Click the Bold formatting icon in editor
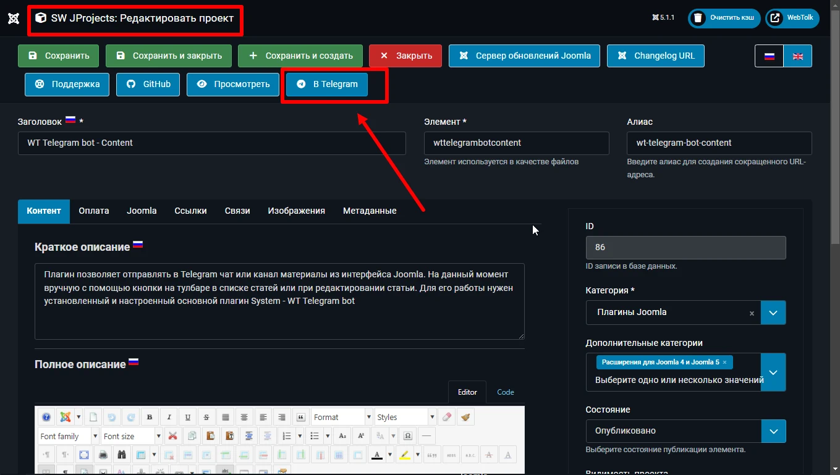This screenshot has width=840, height=475. click(x=150, y=418)
